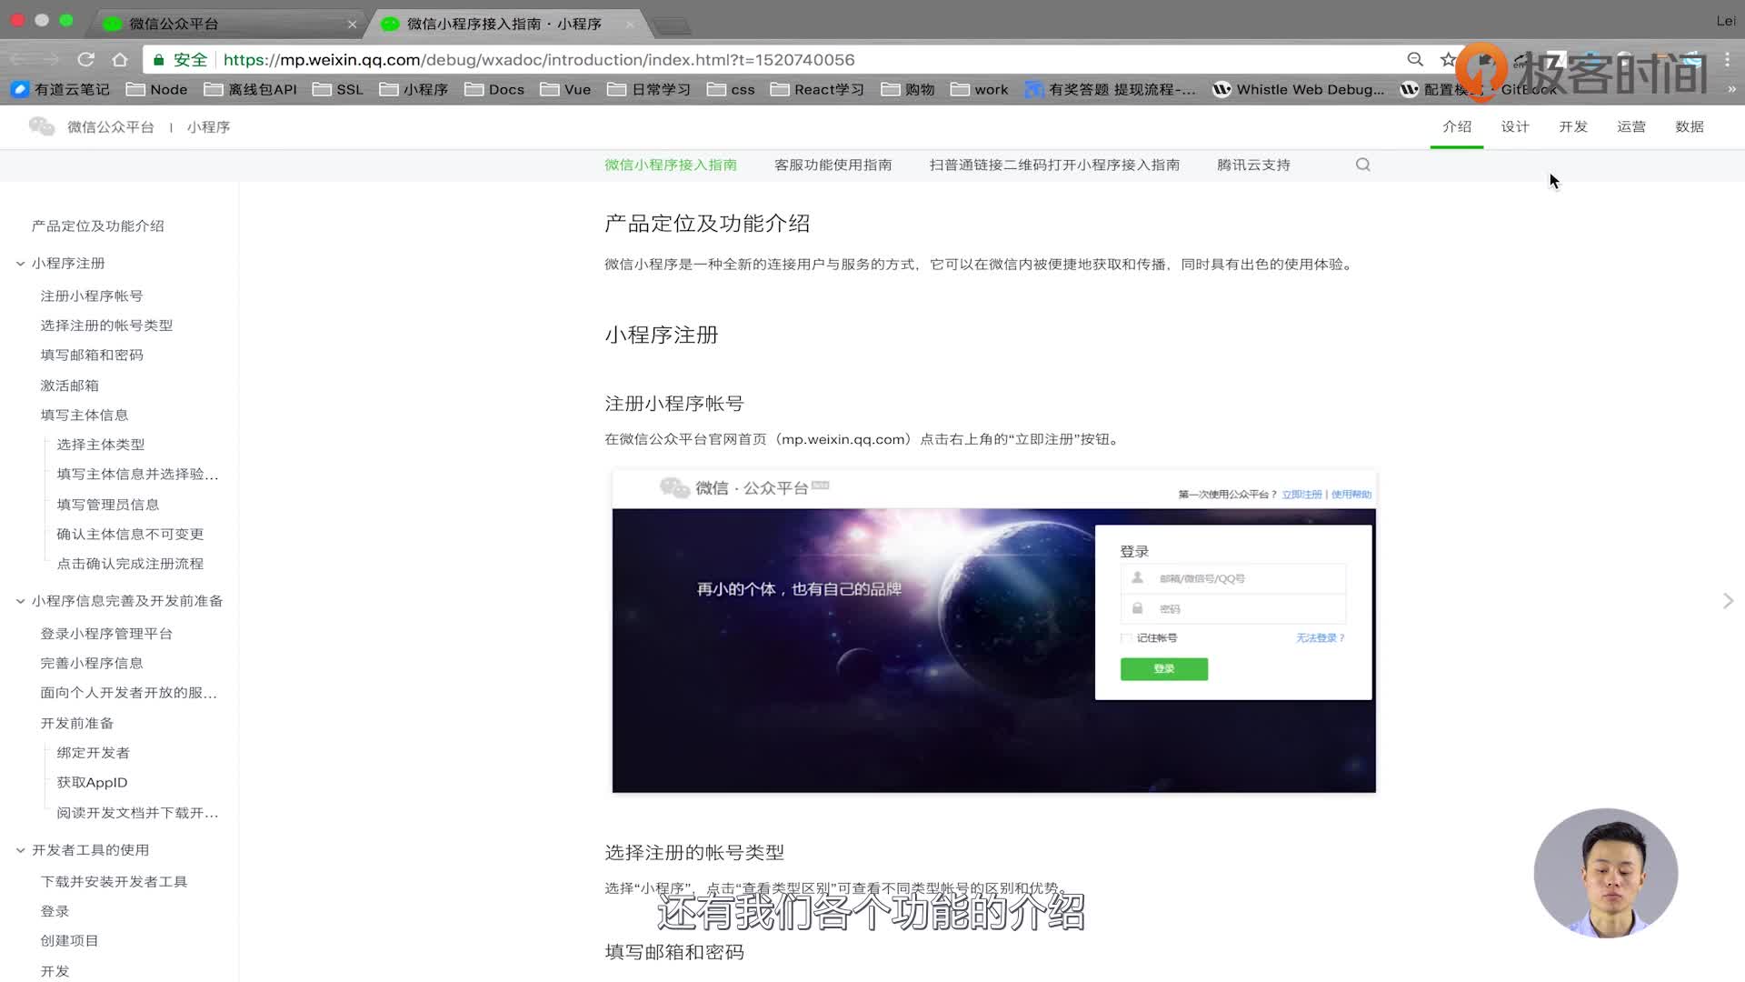Open the 小程序 bookmarks folder
Image resolution: width=1745 pixels, height=982 pixels.
(414, 89)
